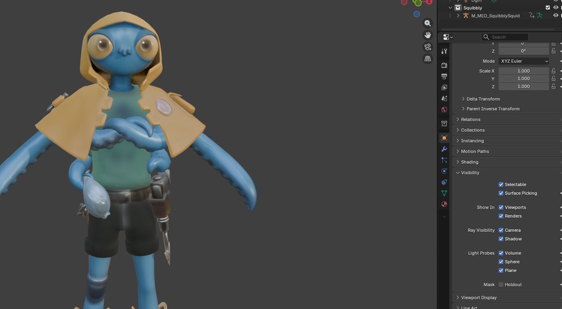Select M_MED_SquibblySquid name in outliner
This screenshot has width=562, height=309.
(495, 16)
